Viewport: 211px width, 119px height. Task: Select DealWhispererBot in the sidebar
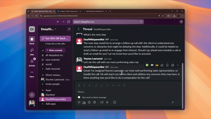(x=55, y=99)
